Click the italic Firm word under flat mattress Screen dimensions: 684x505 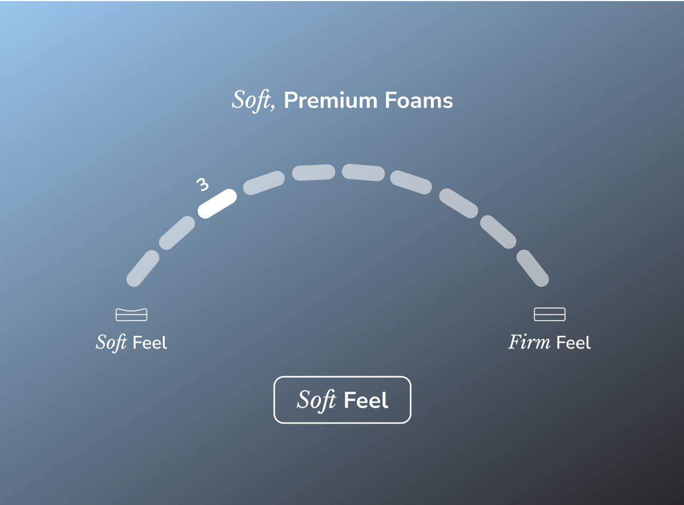pyautogui.click(x=530, y=343)
